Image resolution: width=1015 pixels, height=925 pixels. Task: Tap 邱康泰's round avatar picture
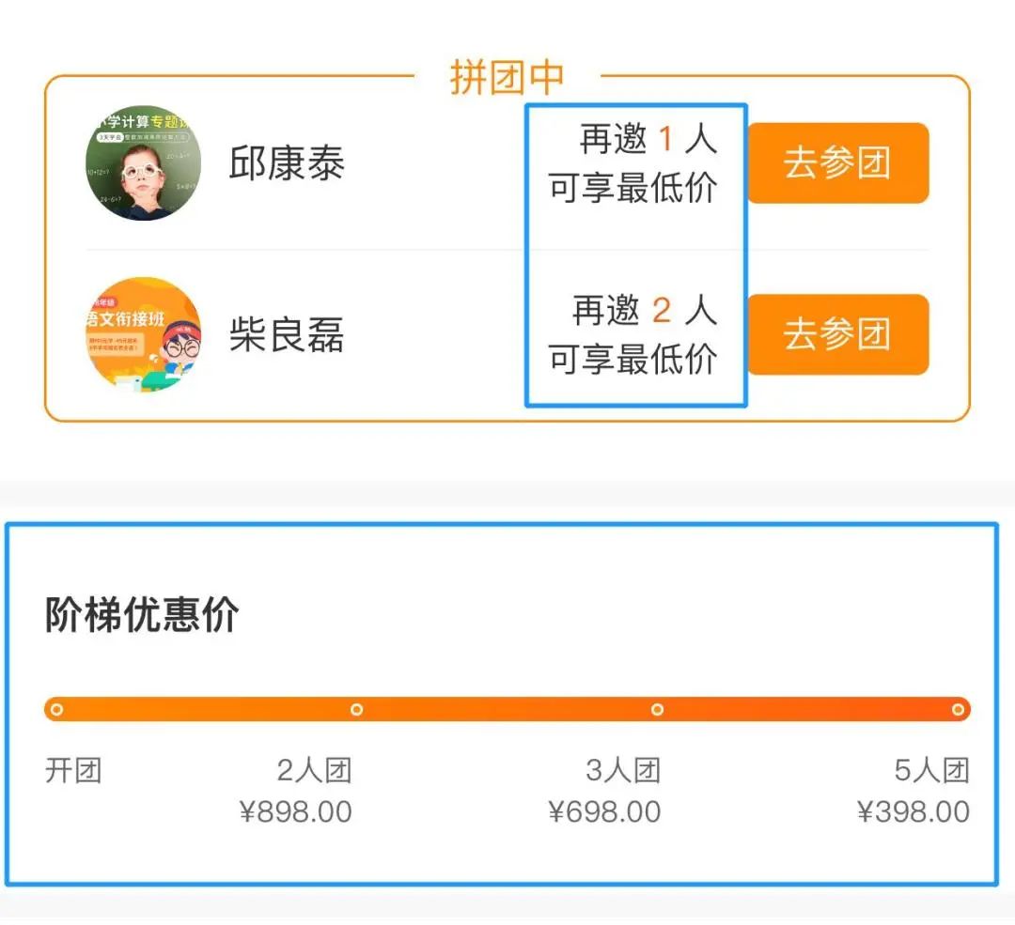144,163
